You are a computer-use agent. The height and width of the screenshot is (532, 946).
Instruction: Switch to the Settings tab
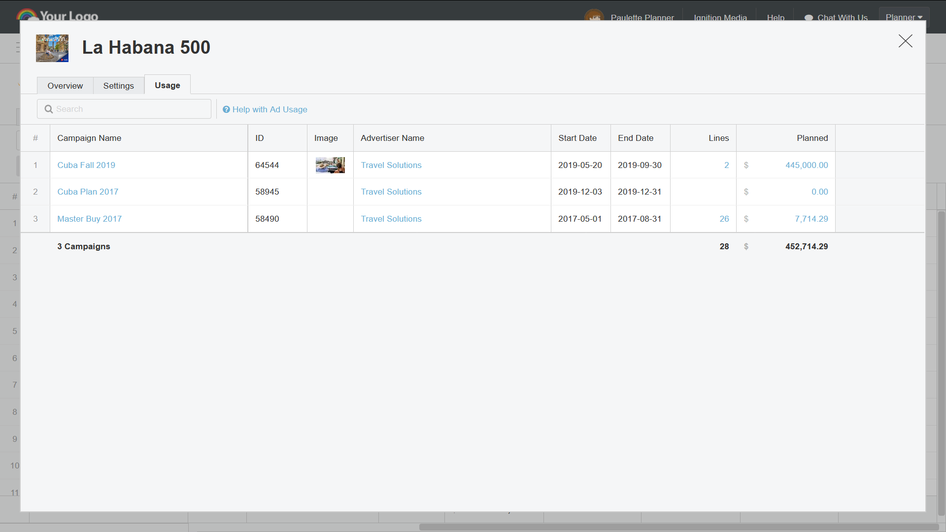(118, 86)
